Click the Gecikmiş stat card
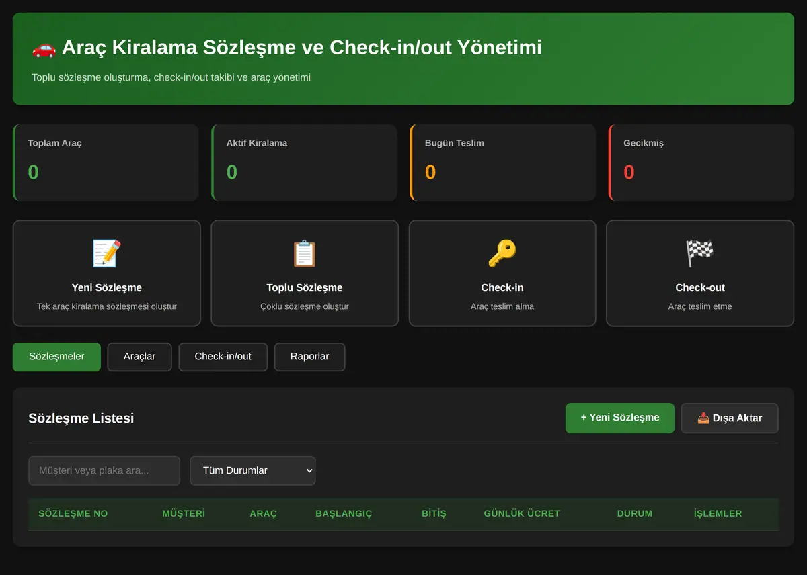The width and height of the screenshot is (807, 575). 701,163
